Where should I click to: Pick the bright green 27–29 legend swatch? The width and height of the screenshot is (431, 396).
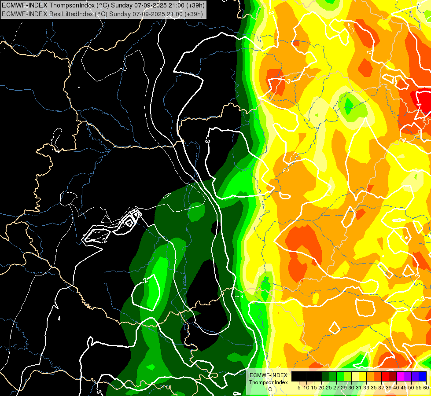click(x=340, y=376)
